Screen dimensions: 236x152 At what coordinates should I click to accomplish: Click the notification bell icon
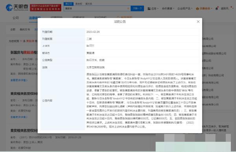click(217, 8)
